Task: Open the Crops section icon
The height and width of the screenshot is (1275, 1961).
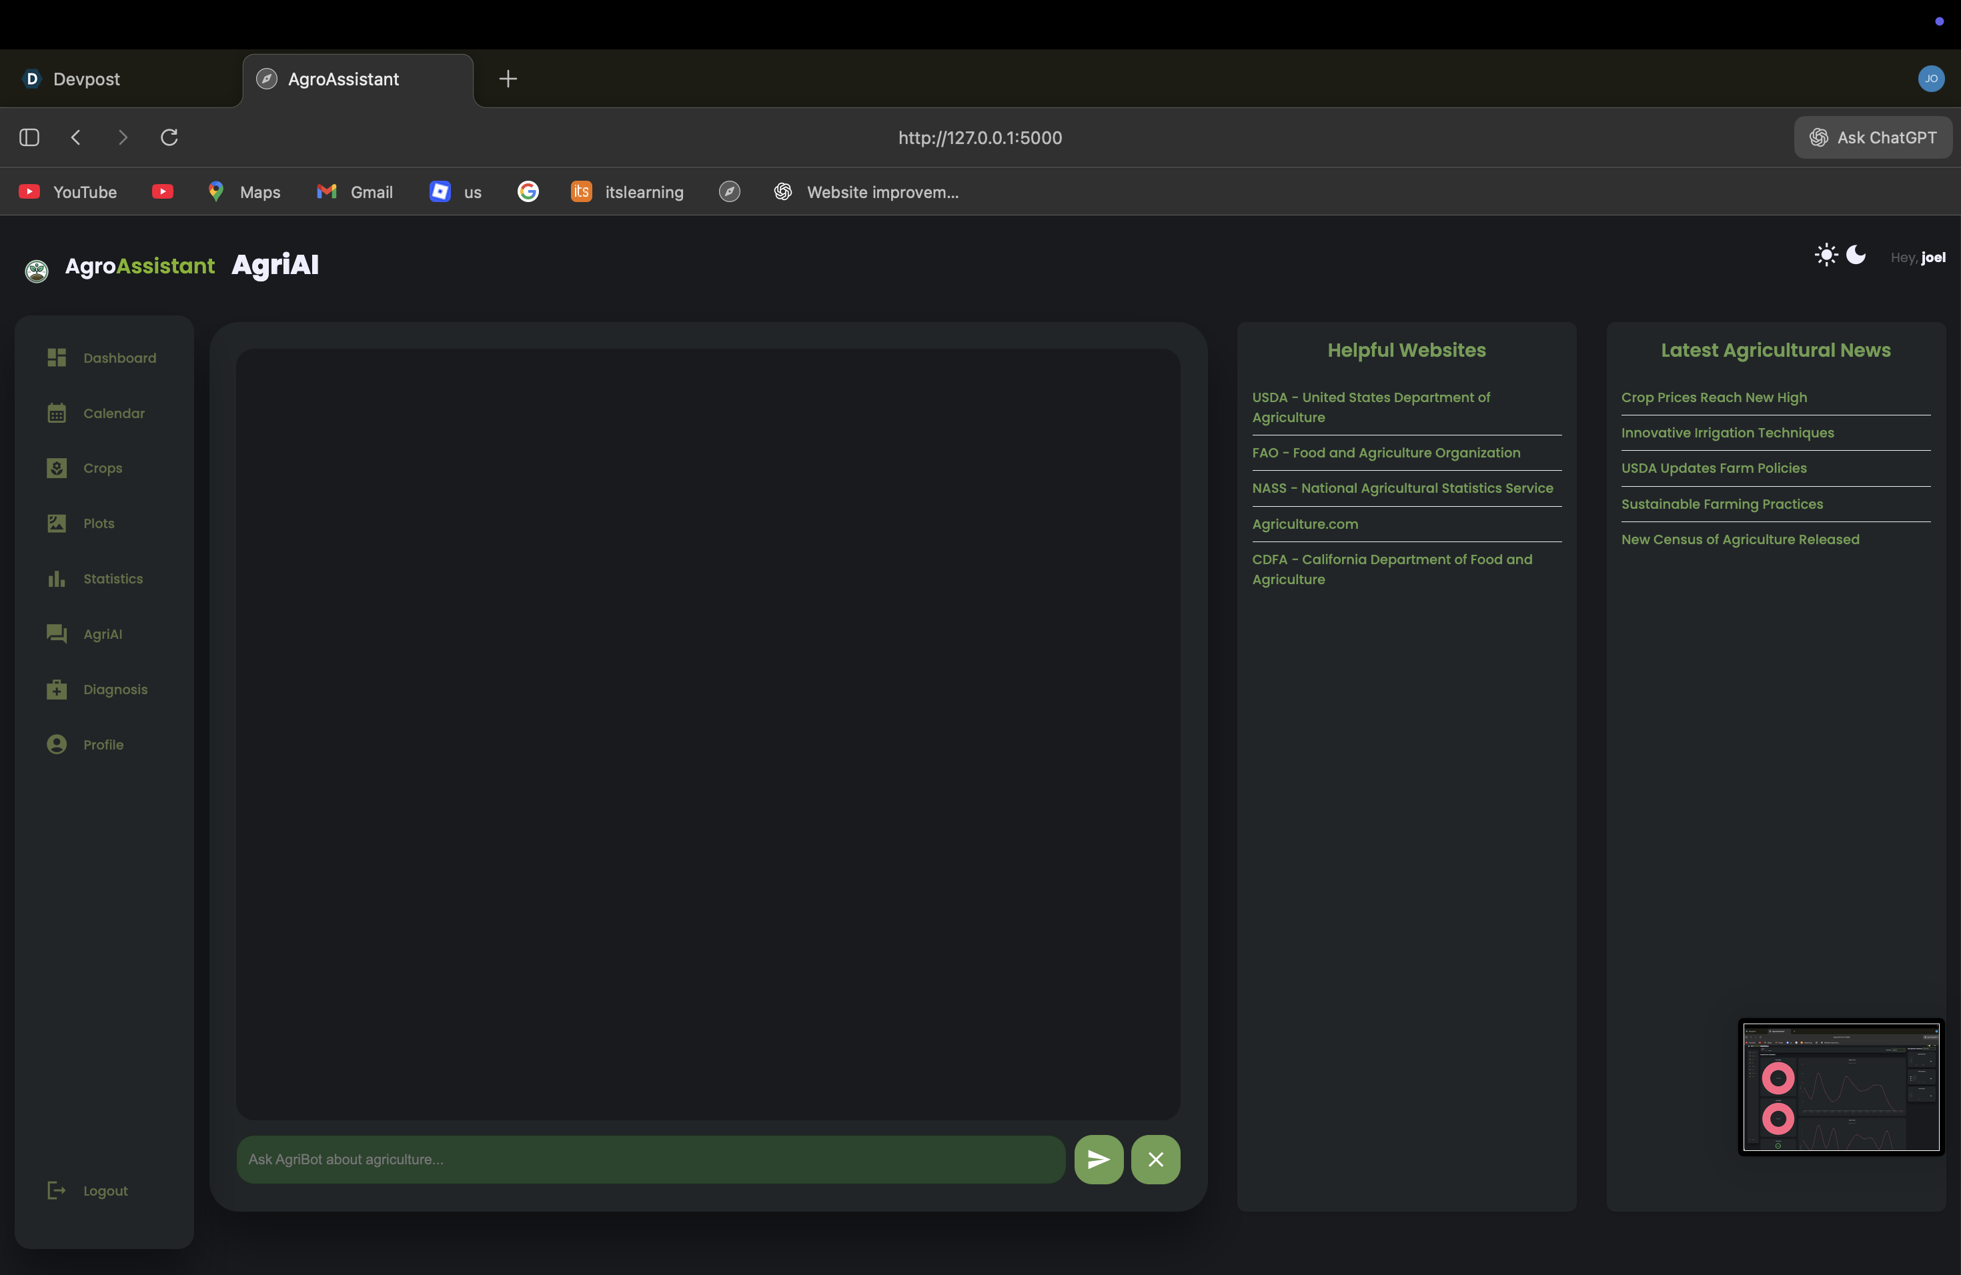Action: pos(56,468)
